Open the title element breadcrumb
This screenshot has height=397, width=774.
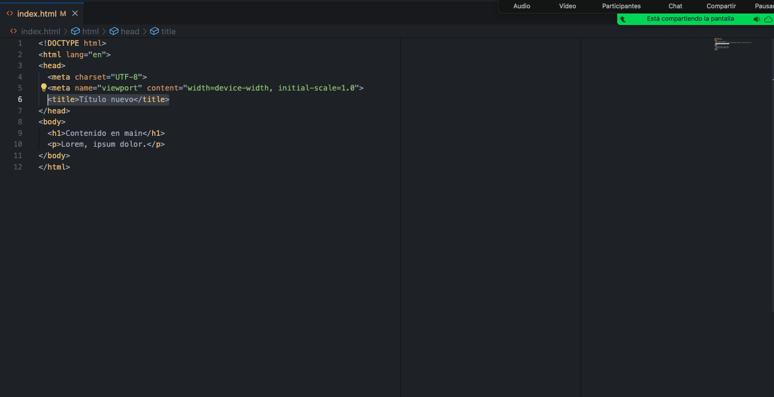(168, 31)
